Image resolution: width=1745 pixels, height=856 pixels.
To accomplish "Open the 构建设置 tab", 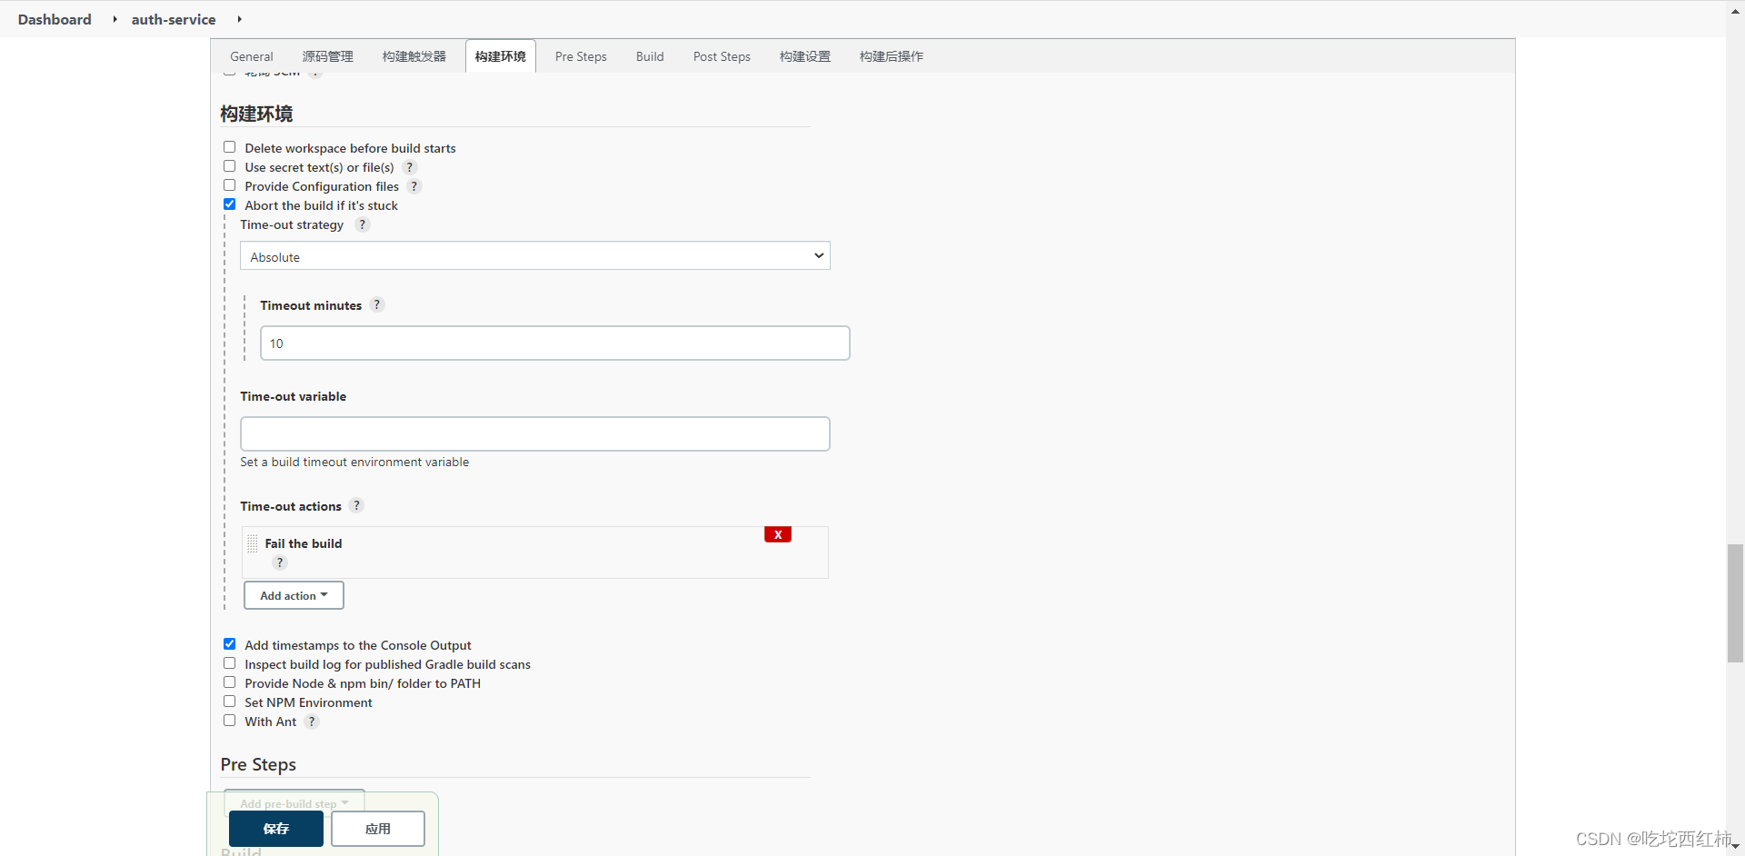I will [x=805, y=56].
